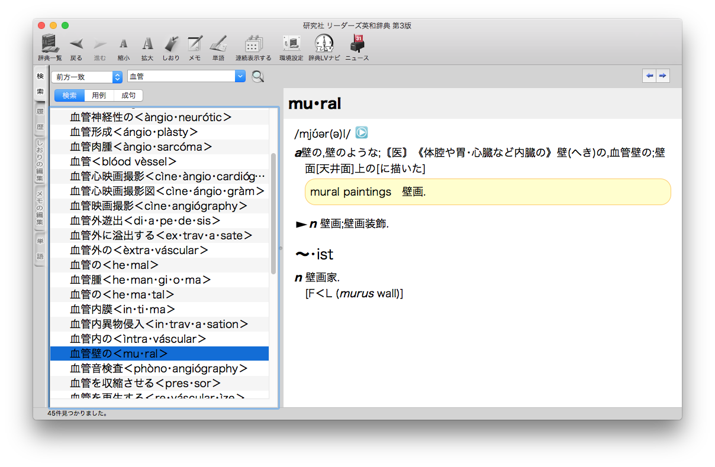Go to next entry with right arrow

coord(663,76)
